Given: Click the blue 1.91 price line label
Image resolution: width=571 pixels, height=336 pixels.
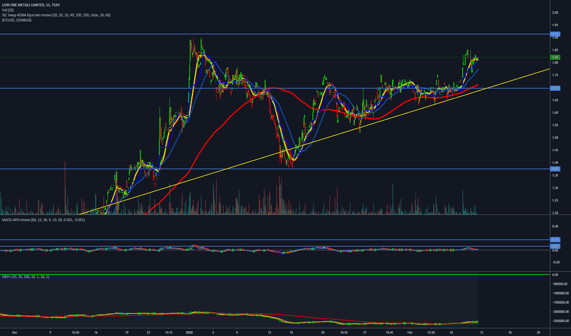Looking at the screenshot, I should pos(555,34).
